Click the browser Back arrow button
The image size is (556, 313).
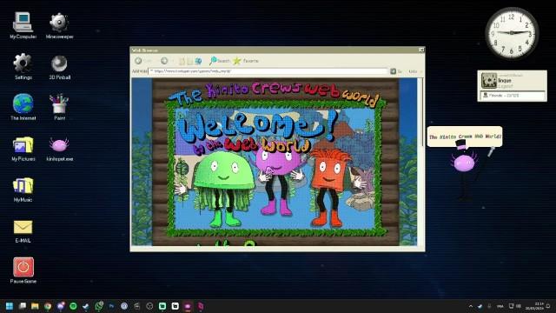(x=139, y=61)
